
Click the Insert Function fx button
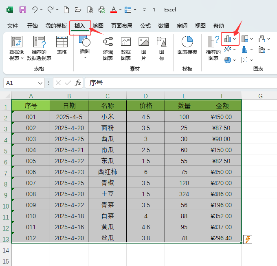point(78,83)
